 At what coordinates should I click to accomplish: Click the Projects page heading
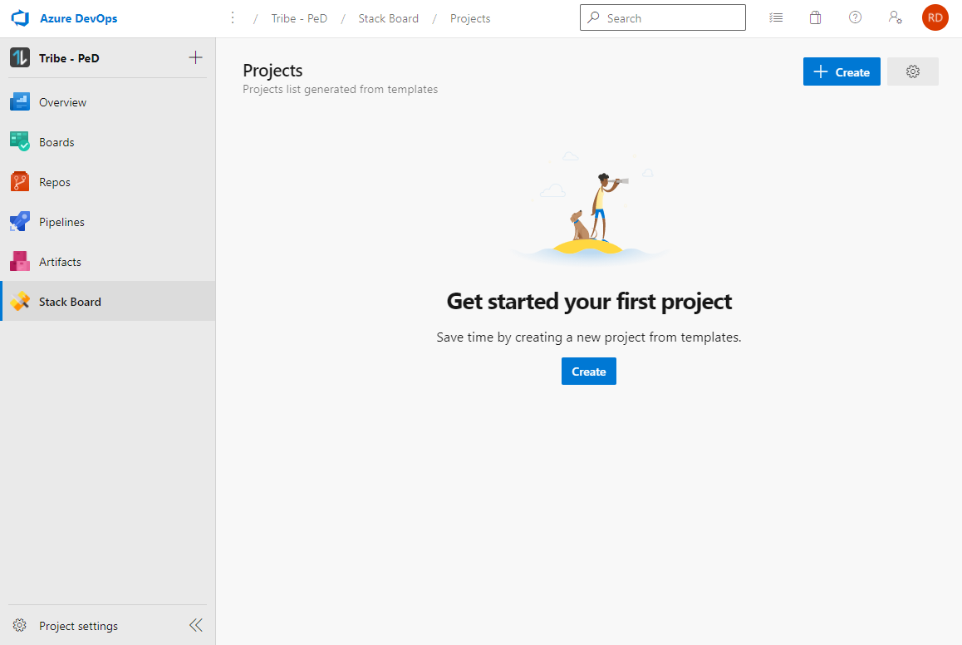tap(272, 71)
